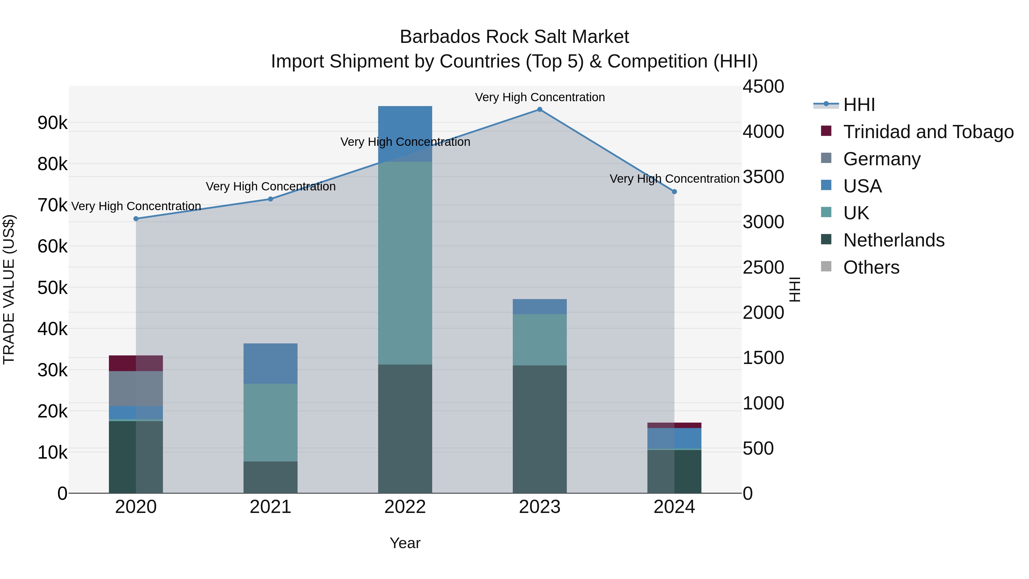
Task: Click the 2023 'Very High Concentration' annotation
Action: pyautogui.click(x=540, y=97)
